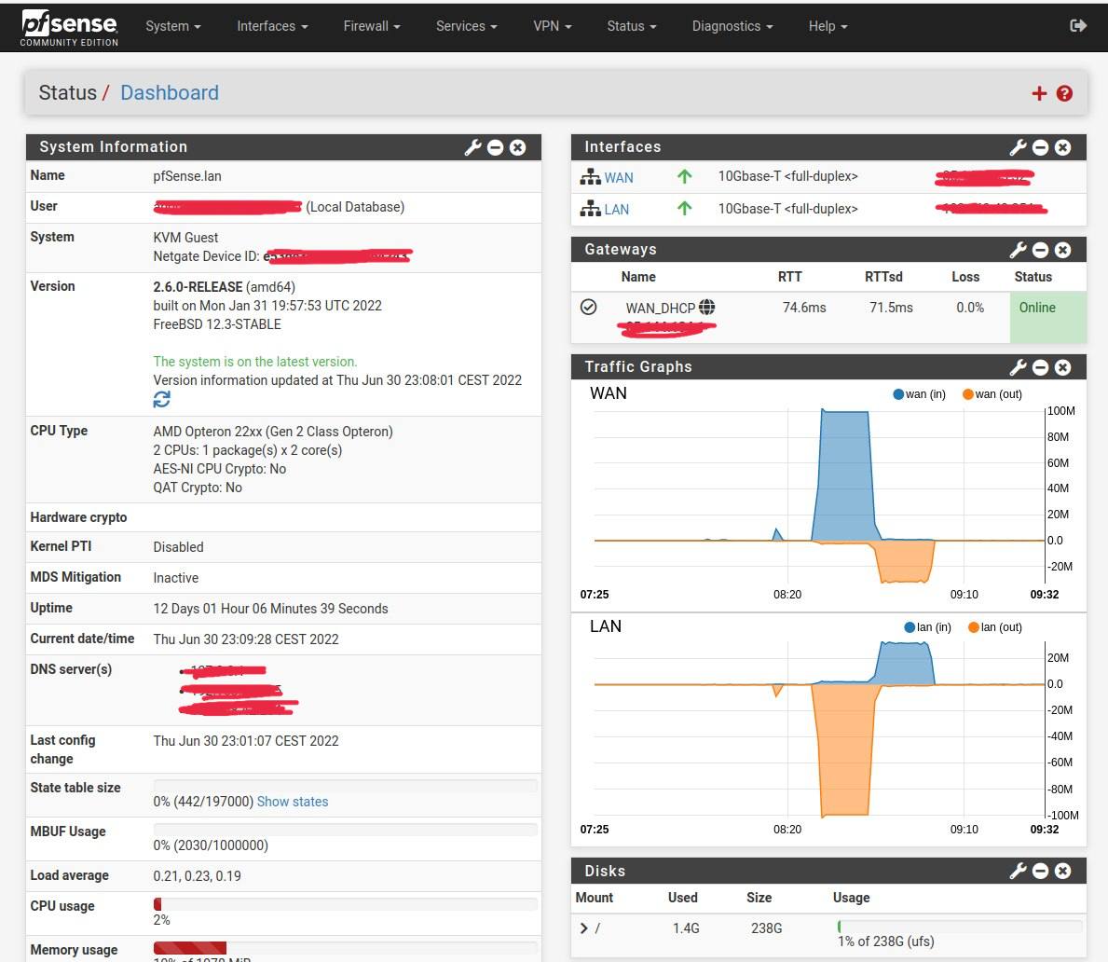
Task: Refresh version information with the reload icon
Action: point(162,399)
